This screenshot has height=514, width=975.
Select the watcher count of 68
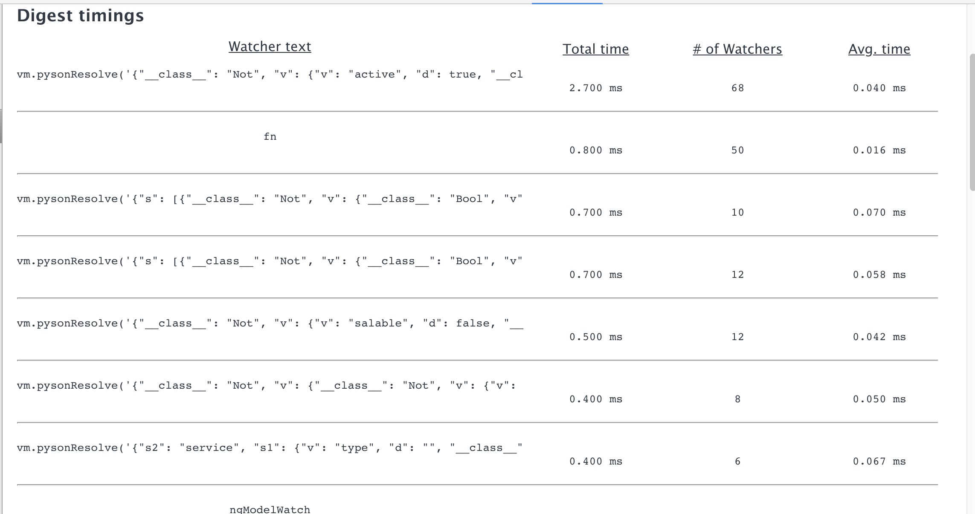tap(737, 88)
